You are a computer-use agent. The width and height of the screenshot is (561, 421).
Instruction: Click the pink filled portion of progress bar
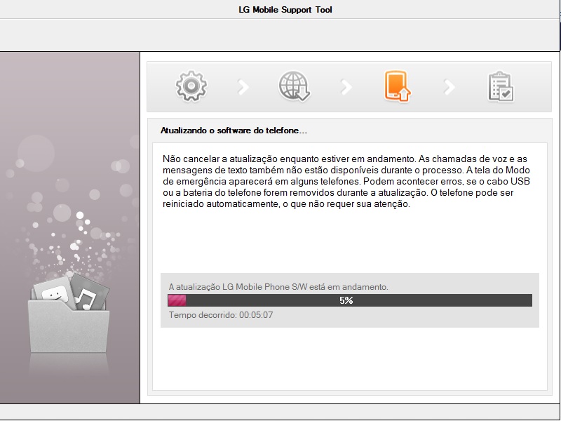pyautogui.click(x=177, y=300)
